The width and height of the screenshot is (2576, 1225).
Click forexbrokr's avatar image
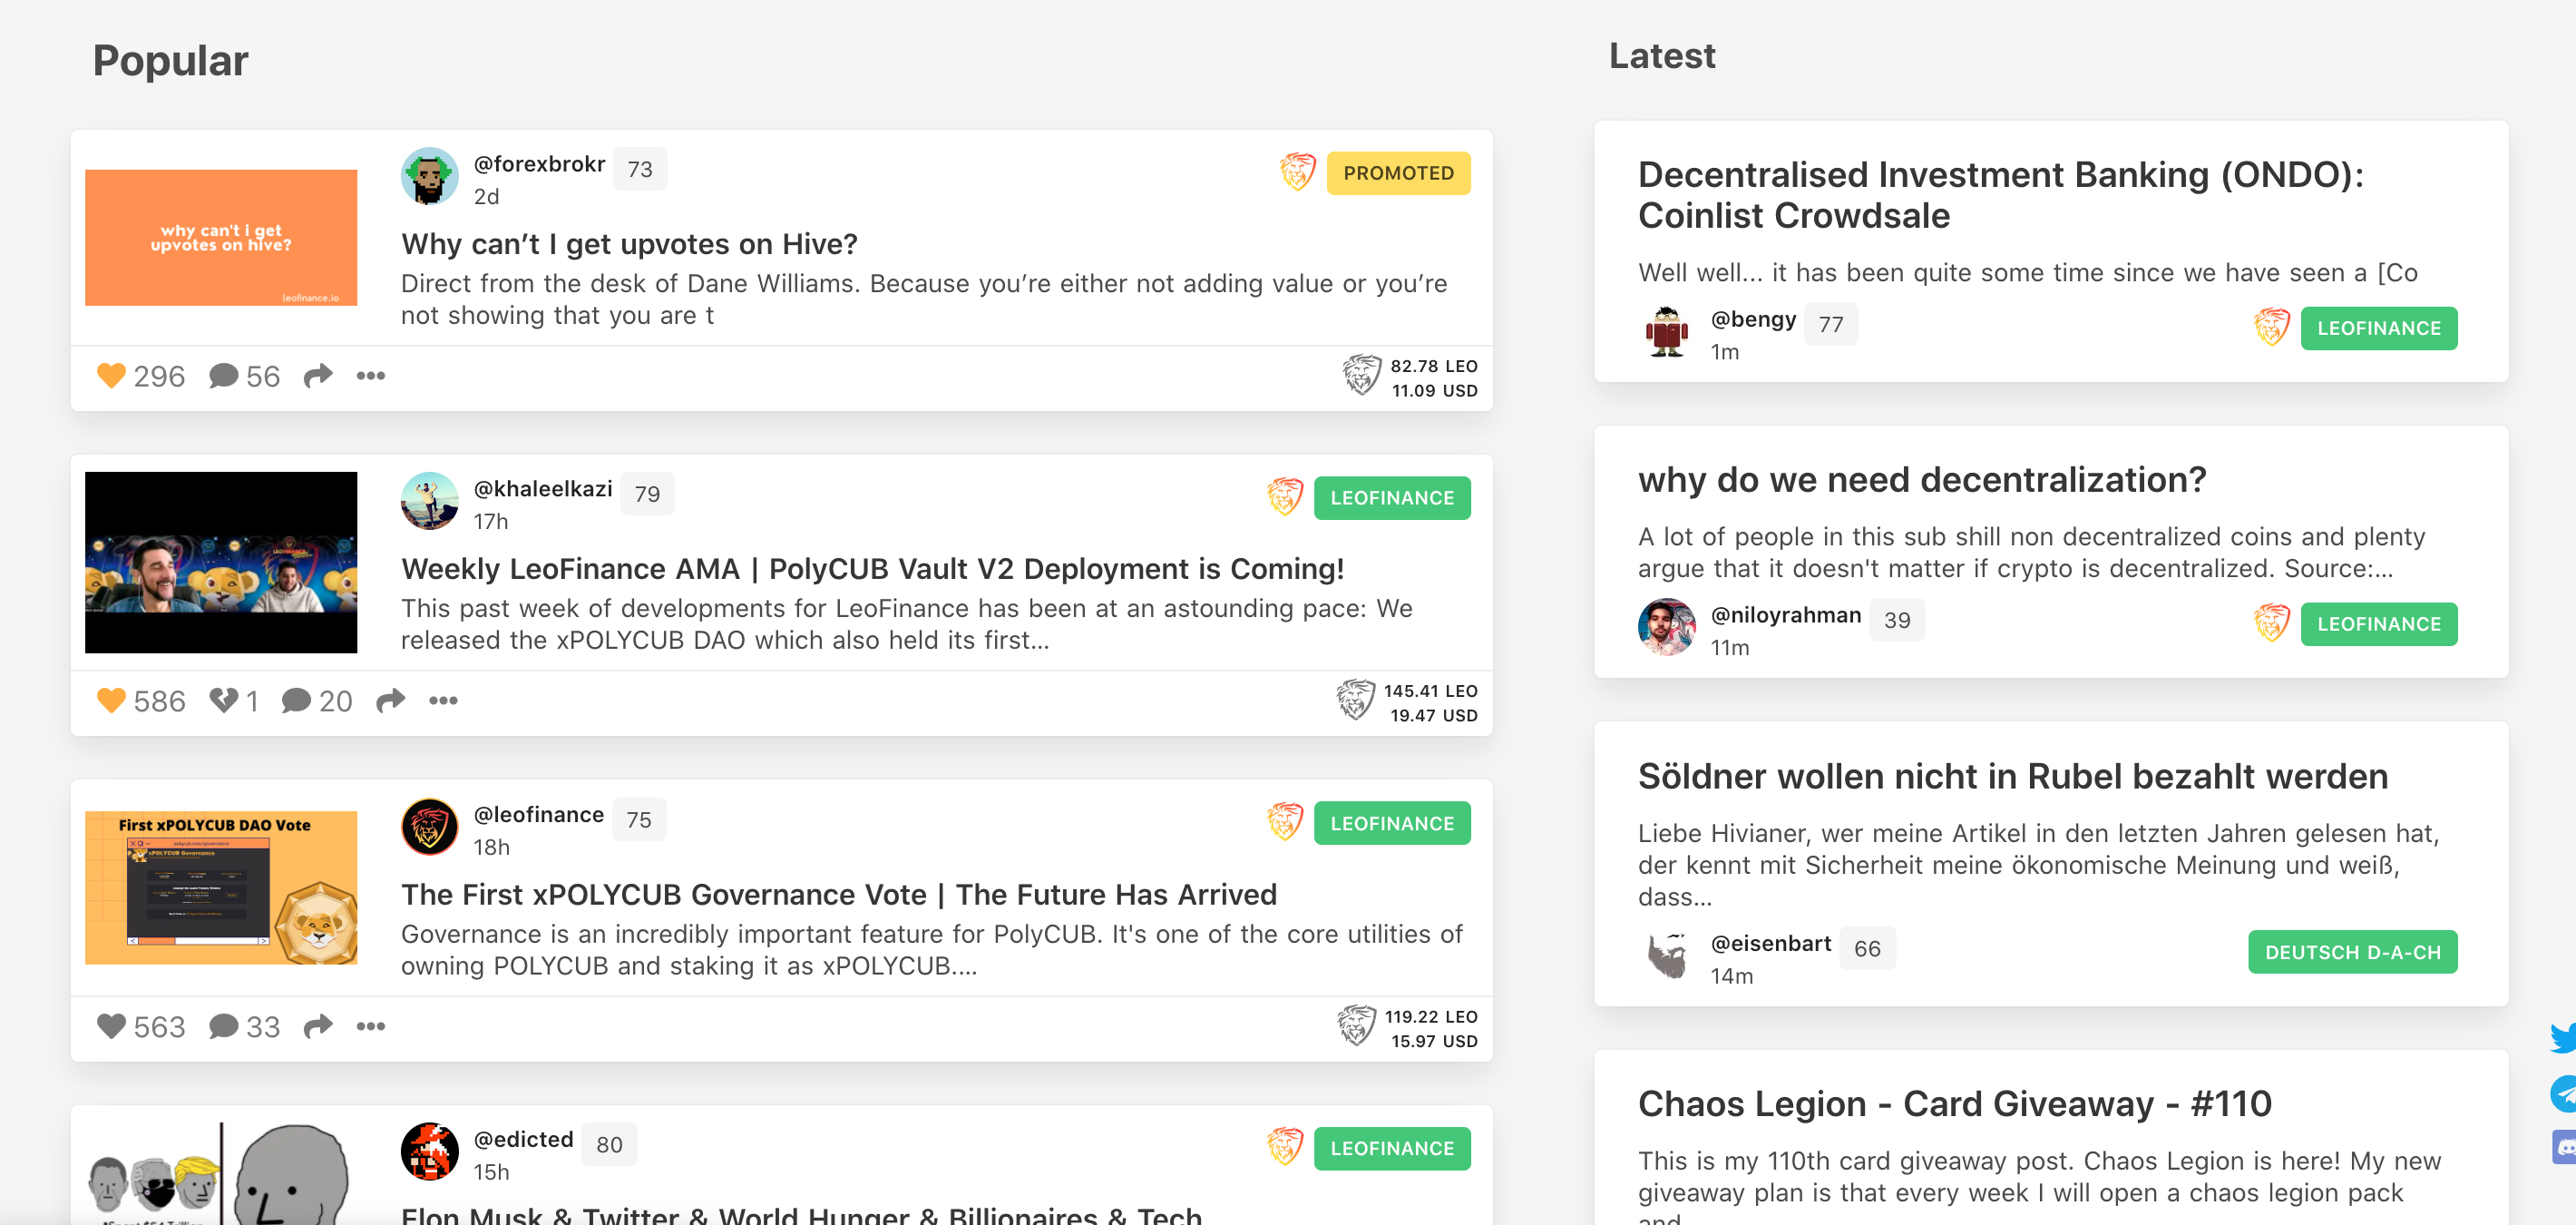pyautogui.click(x=429, y=176)
